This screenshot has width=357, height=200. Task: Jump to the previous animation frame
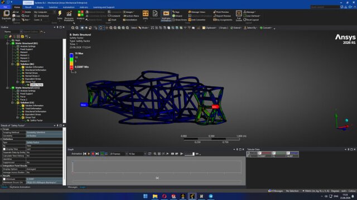pos(85,154)
